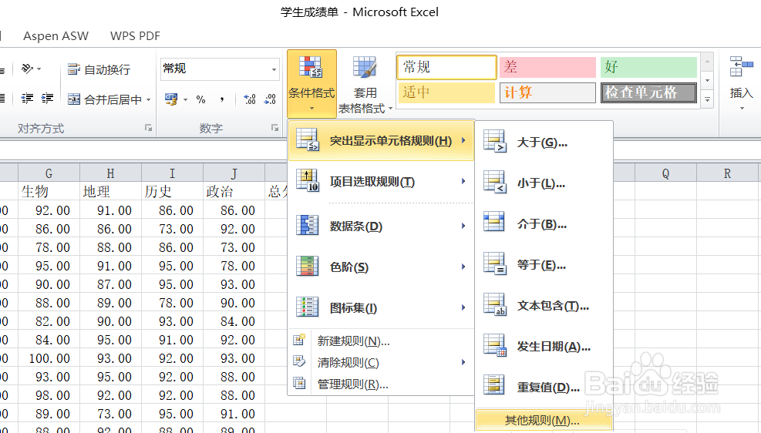
Task: Choose the 介于(B) between rule
Action: [544, 224]
